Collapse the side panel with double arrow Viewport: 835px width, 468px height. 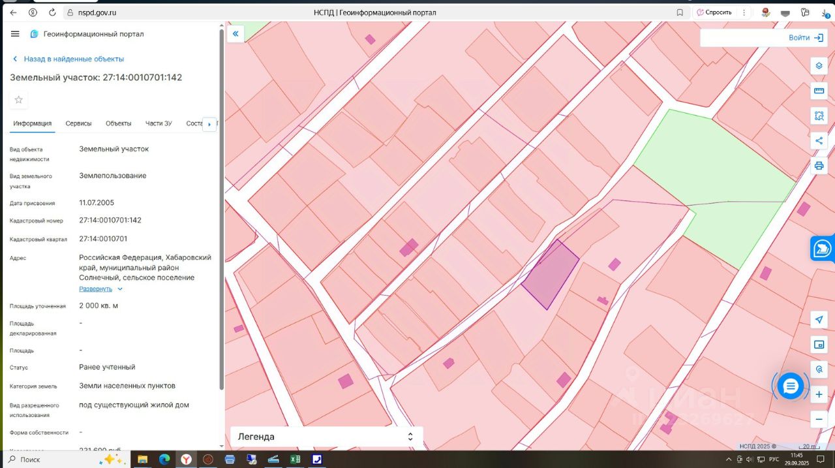[235, 34]
